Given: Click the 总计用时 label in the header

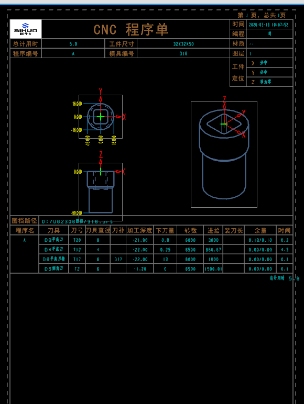Looking at the screenshot, I should 25,44.
